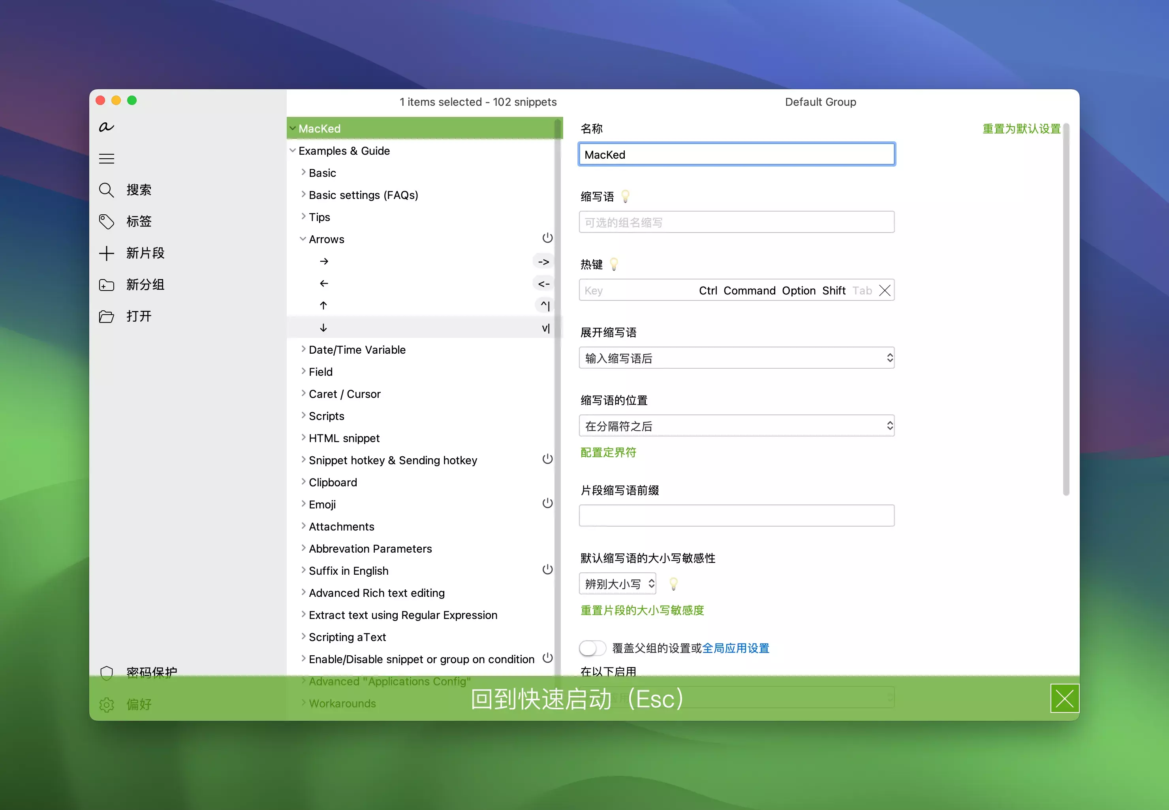Click the aText logo icon in sidebar
The image size is (1169, 810).
106,127
